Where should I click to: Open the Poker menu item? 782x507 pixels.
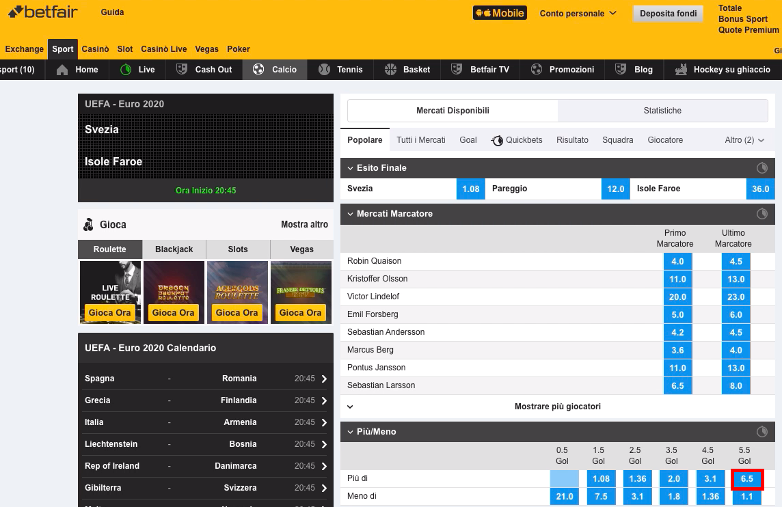239,49
